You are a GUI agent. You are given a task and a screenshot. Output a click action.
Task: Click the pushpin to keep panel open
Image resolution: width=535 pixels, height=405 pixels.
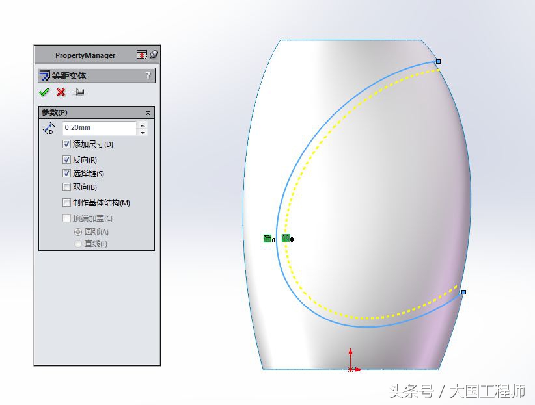78,92
